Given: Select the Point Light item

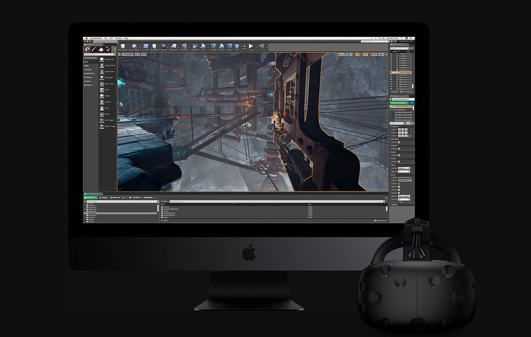Looking at the screenshot, I should [x=107, y=77].
